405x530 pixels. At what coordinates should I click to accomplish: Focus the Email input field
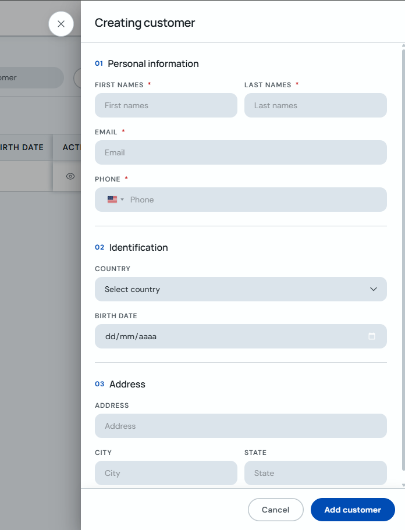click(241, 152)
